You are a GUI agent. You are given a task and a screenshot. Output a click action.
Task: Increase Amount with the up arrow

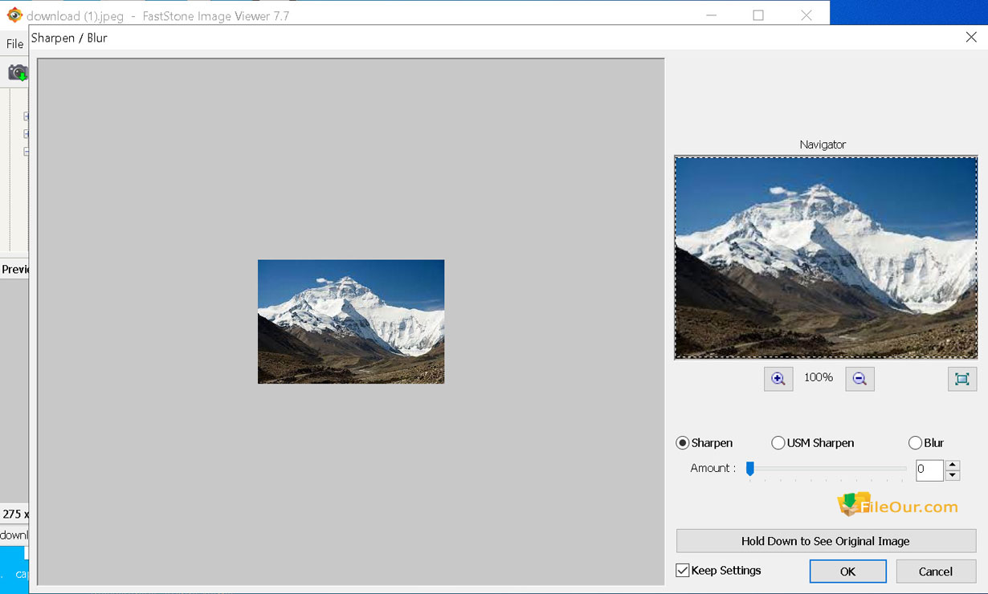953,465
